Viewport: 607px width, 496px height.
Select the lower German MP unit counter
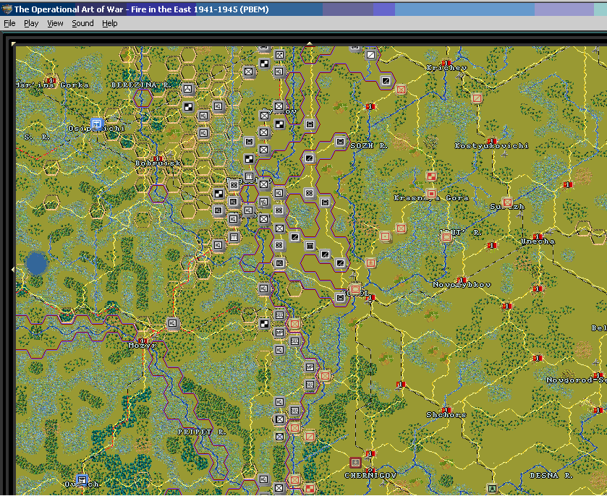pos(310,367)
